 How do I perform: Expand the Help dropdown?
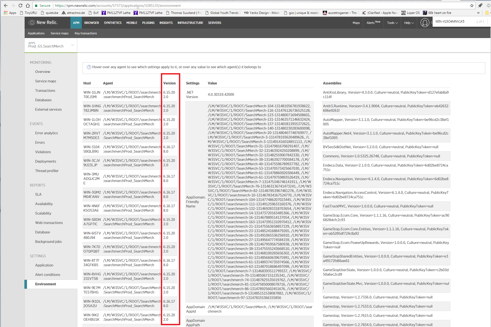409,23
